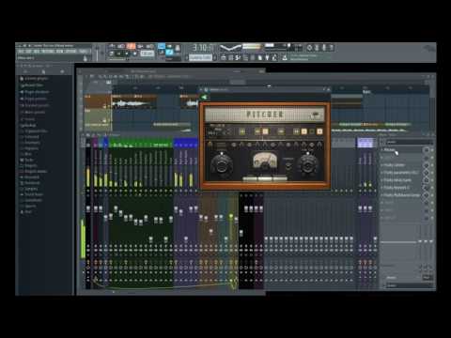Click the orange record button in transport
This screenshot has width=451, height=338.
pos(132,46)
